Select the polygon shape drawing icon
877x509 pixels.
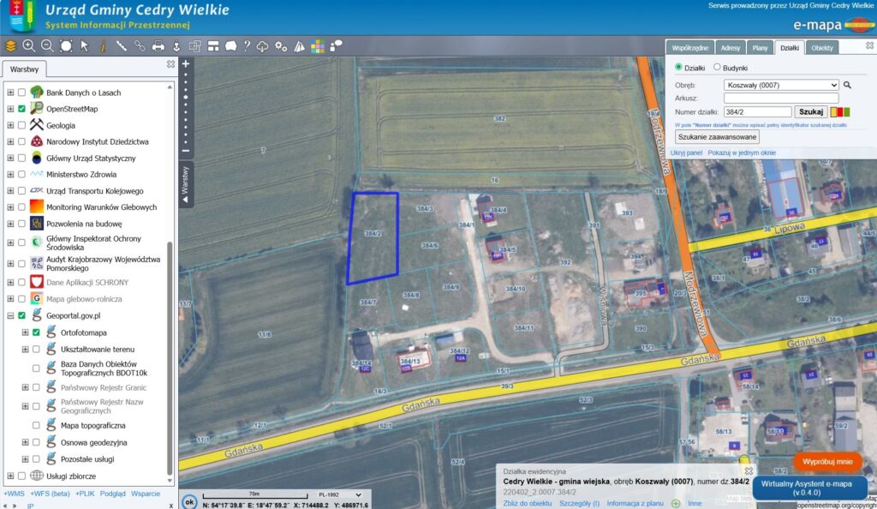(230, 46)
